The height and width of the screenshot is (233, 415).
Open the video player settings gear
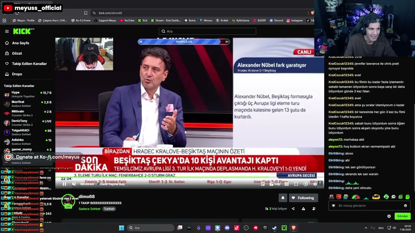(315, 184)
